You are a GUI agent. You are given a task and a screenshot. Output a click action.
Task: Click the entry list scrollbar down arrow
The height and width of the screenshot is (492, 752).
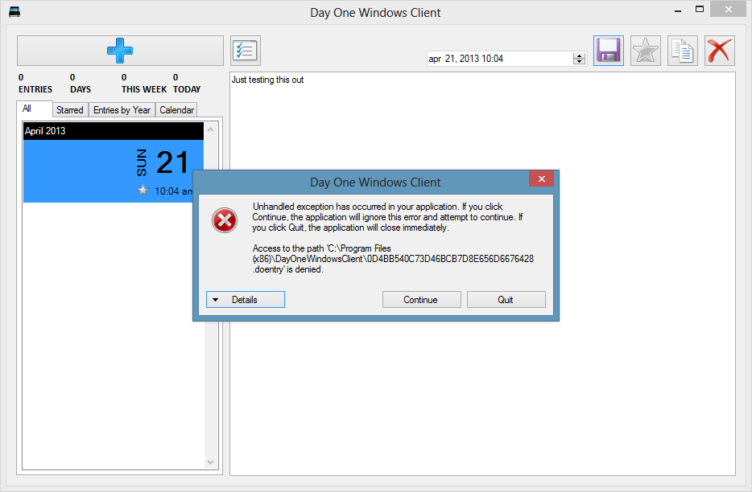click(210, 461)
